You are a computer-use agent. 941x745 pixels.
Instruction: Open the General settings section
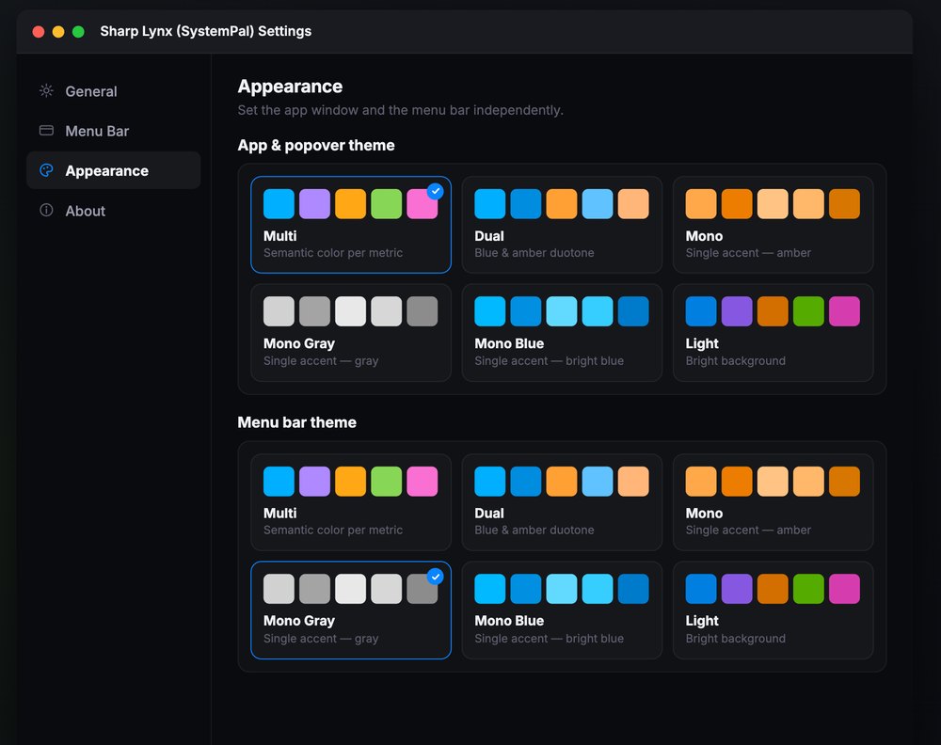114,91
